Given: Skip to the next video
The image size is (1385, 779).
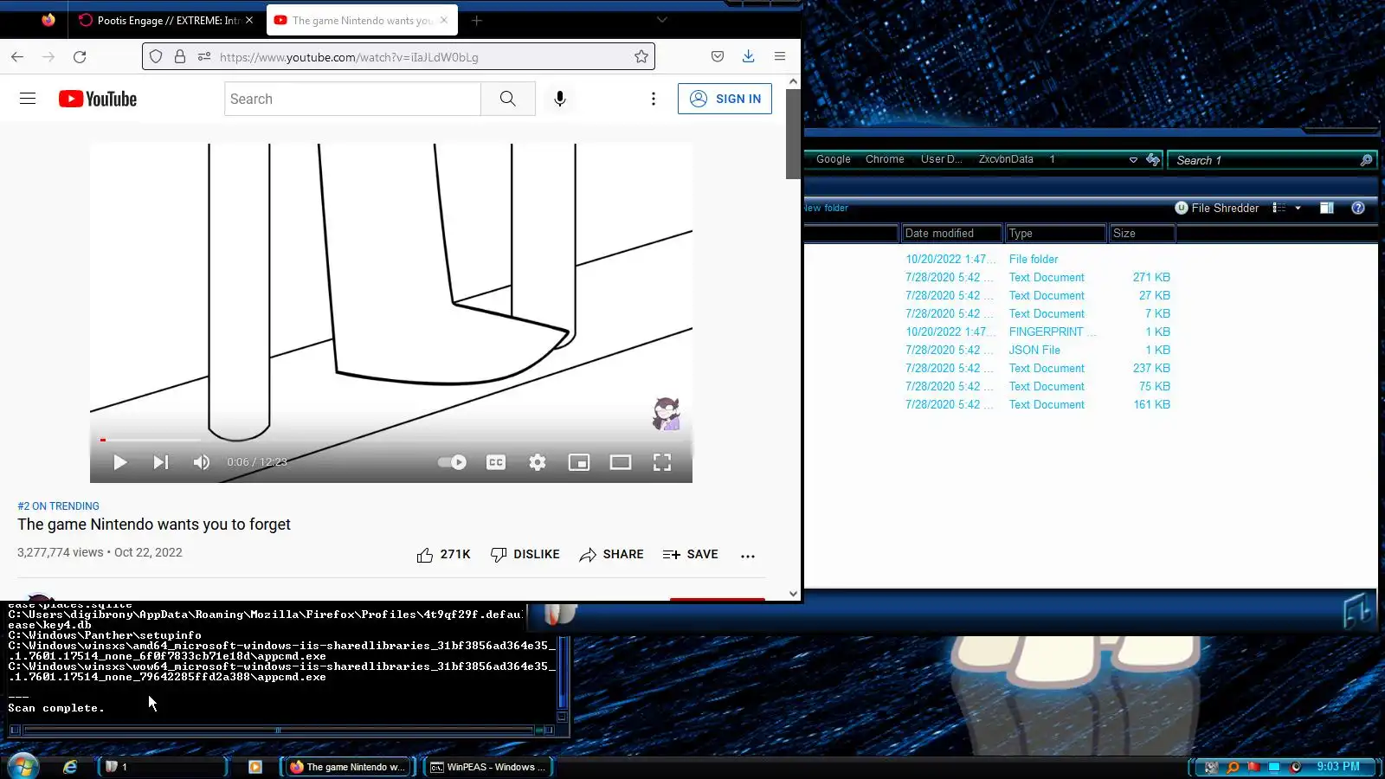Looking at the screenshot, I should (161, 462).
